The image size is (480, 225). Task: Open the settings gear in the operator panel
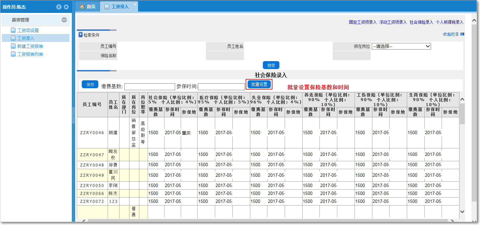[66, 6]
